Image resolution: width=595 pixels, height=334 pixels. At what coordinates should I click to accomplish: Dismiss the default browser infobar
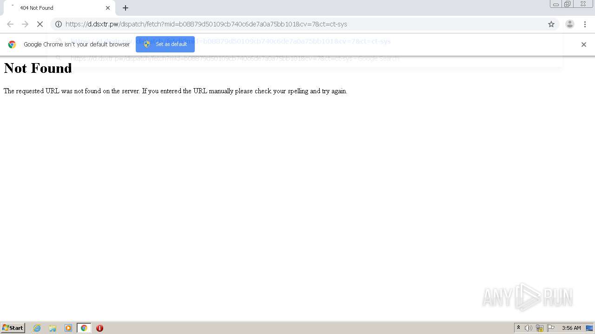[x=584, y=45]
